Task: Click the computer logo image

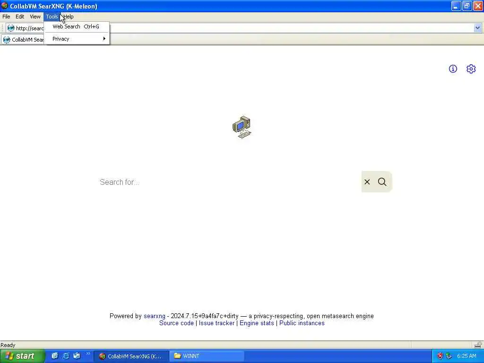Action: pos(242,127)
